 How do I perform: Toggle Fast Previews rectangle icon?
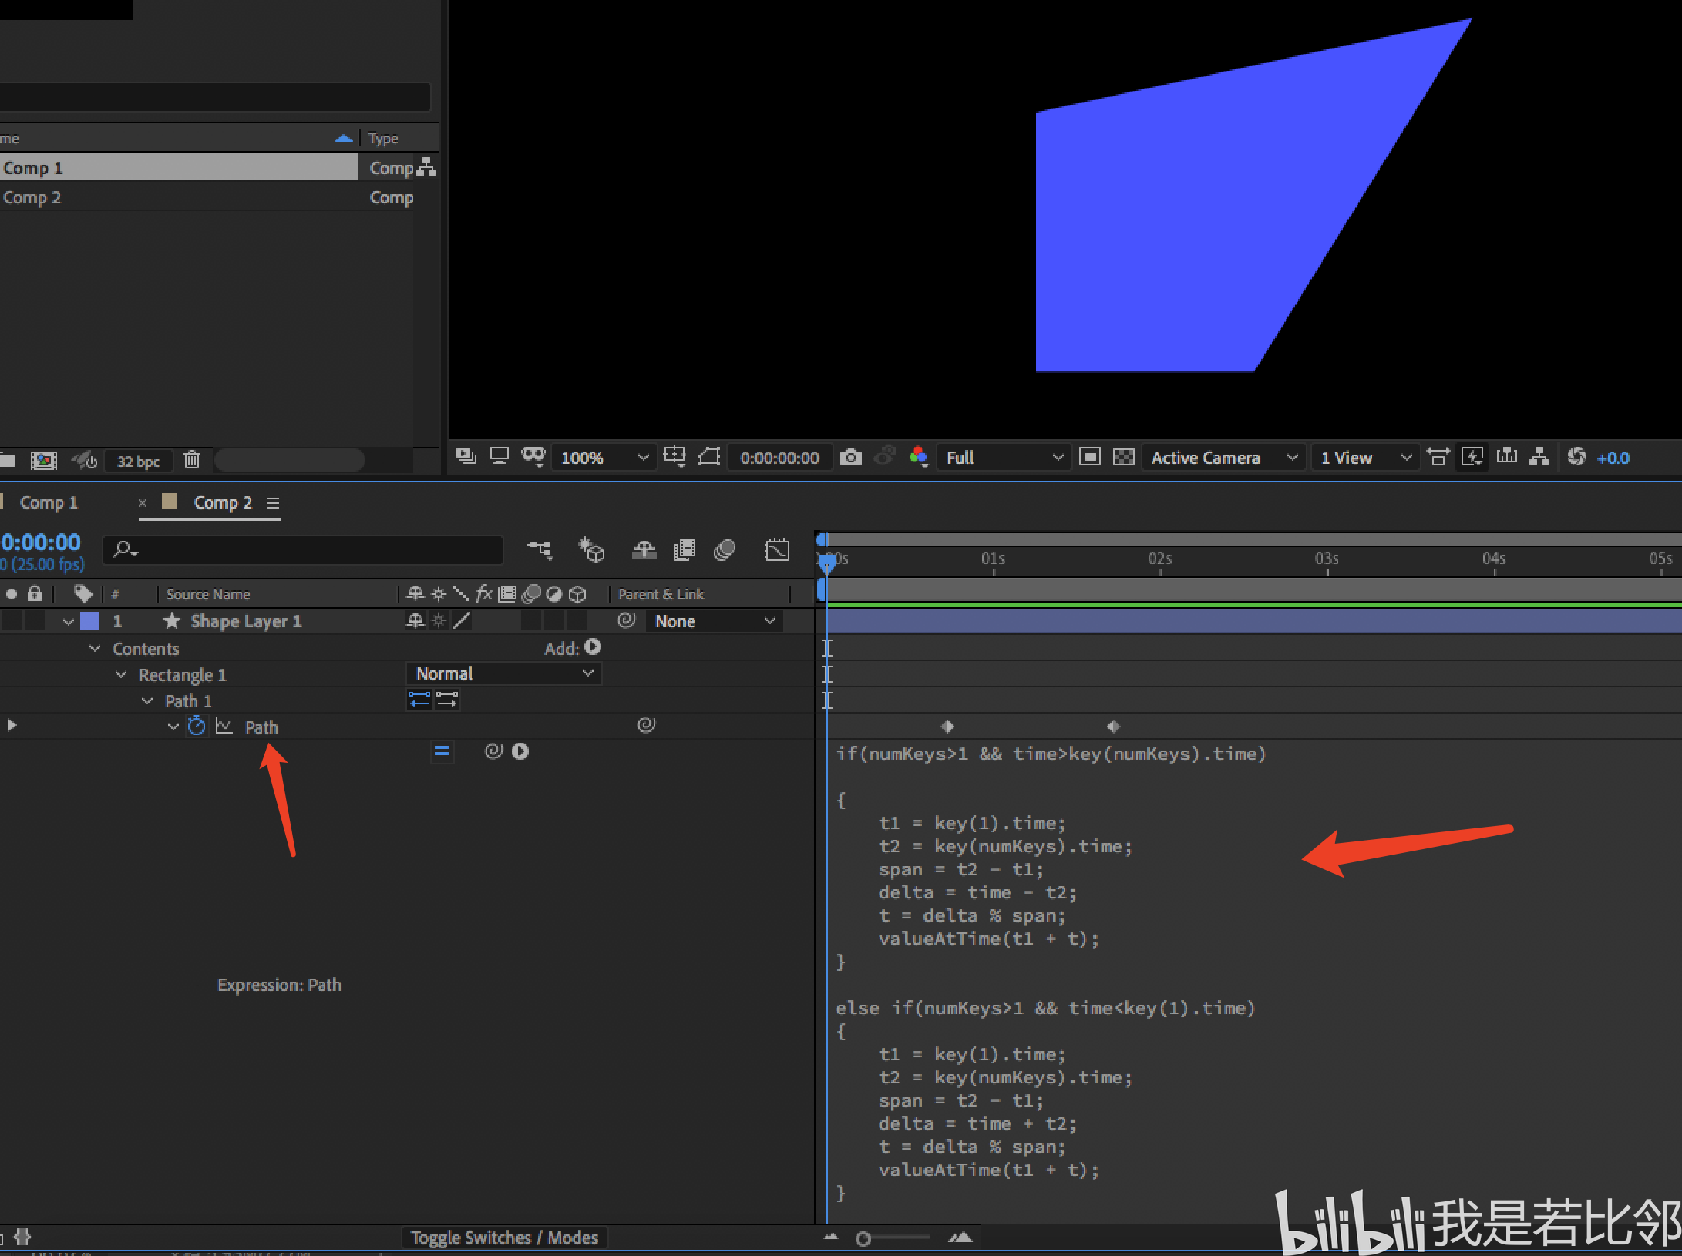click(x=1089, y=457)
